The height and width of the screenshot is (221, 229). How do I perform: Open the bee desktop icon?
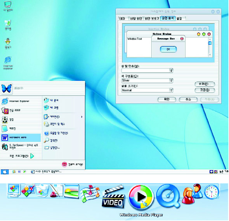coord(8,44)
